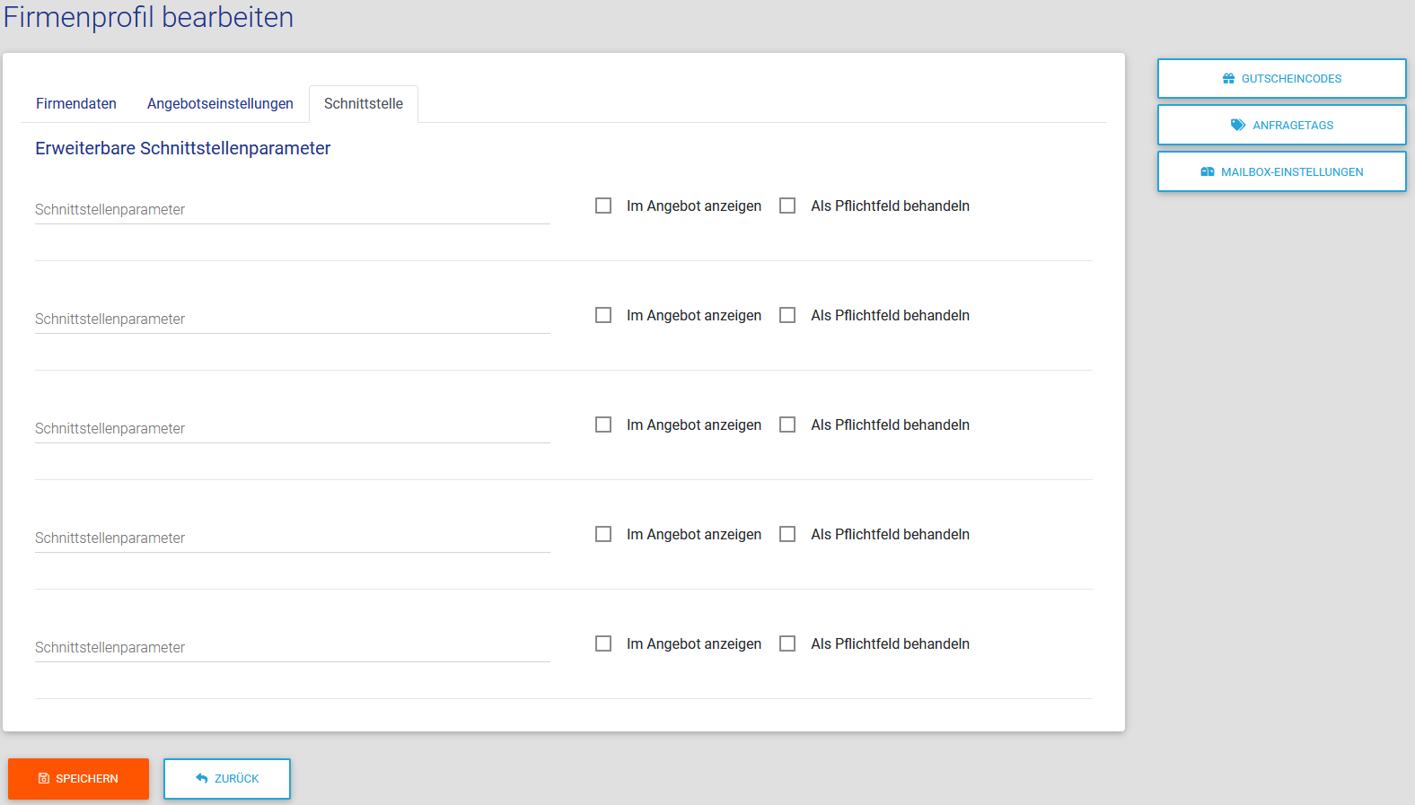The image size is (1415, 805).
Task: Mark first parameter 'Als Pflichtfeld behandeln'
Action: click(787, 206)
